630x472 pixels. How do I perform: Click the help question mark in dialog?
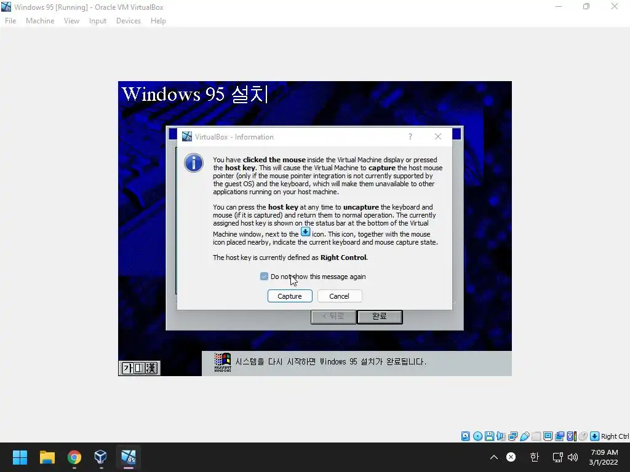410,136
